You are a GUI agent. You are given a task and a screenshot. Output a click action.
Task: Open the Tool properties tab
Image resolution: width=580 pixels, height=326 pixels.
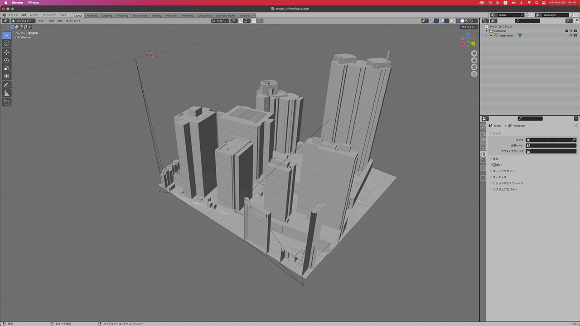click(483, 126)
